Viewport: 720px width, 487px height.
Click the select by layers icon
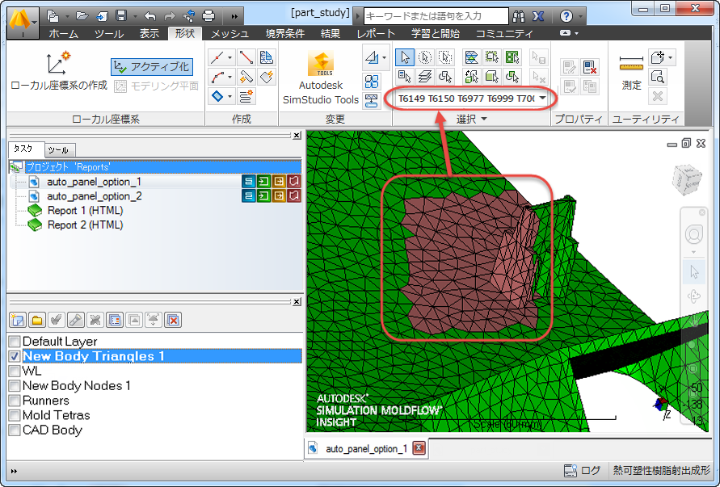tap(425, 77)
